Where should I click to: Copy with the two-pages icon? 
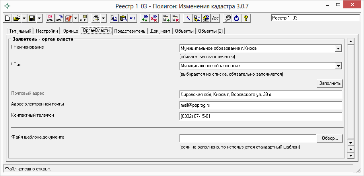(114, 18)
